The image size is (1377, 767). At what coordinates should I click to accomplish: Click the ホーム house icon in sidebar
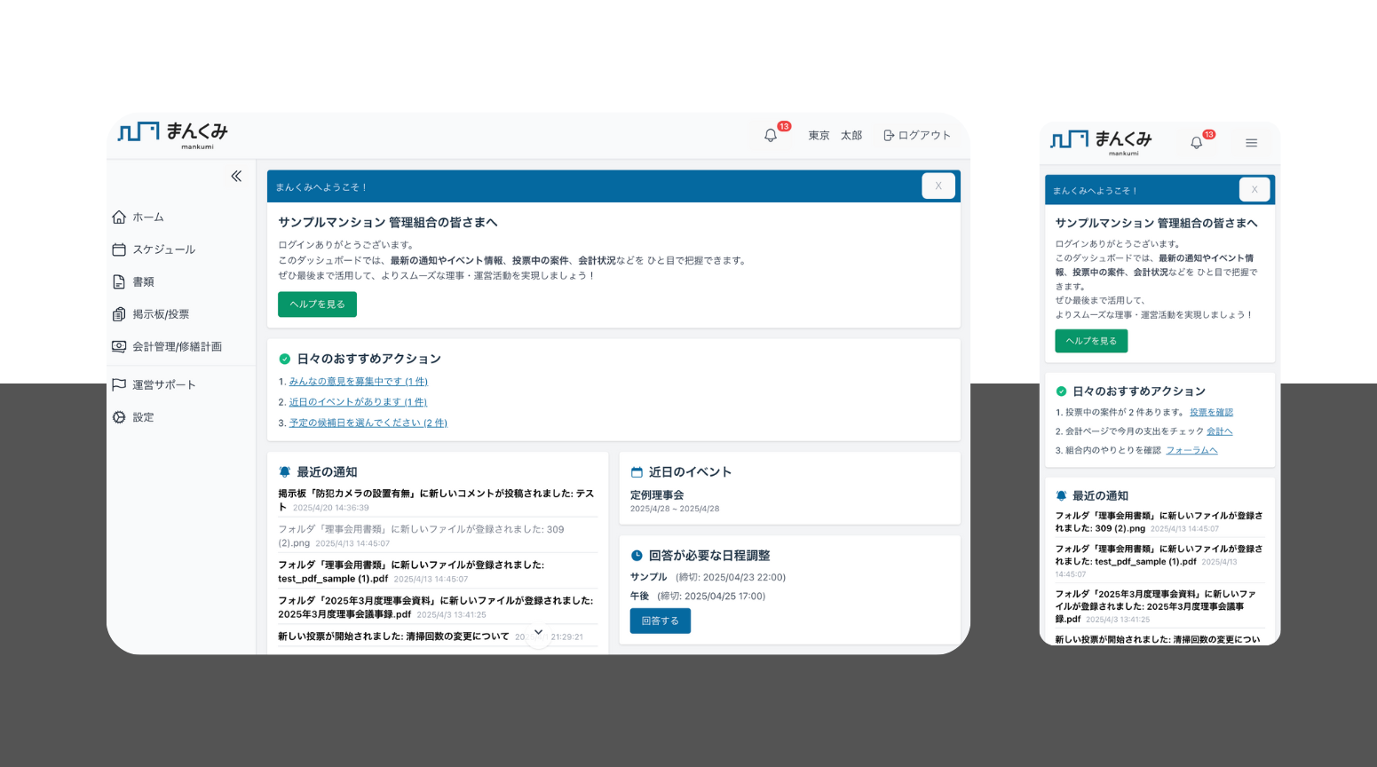click(x=119, y=217)
